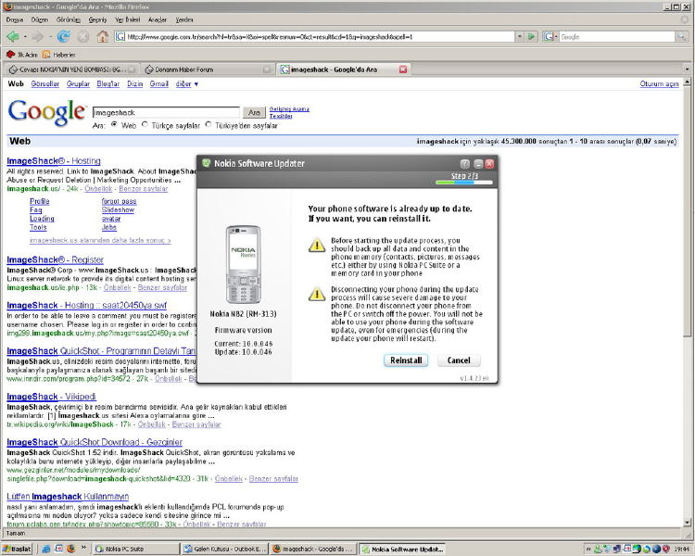Open the Oturum açın sign-in link
695x556 pixels.
click(659, 83)
